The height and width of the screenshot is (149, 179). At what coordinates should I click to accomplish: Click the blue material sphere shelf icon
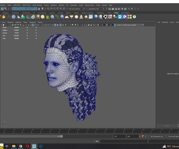click(96, 17)
